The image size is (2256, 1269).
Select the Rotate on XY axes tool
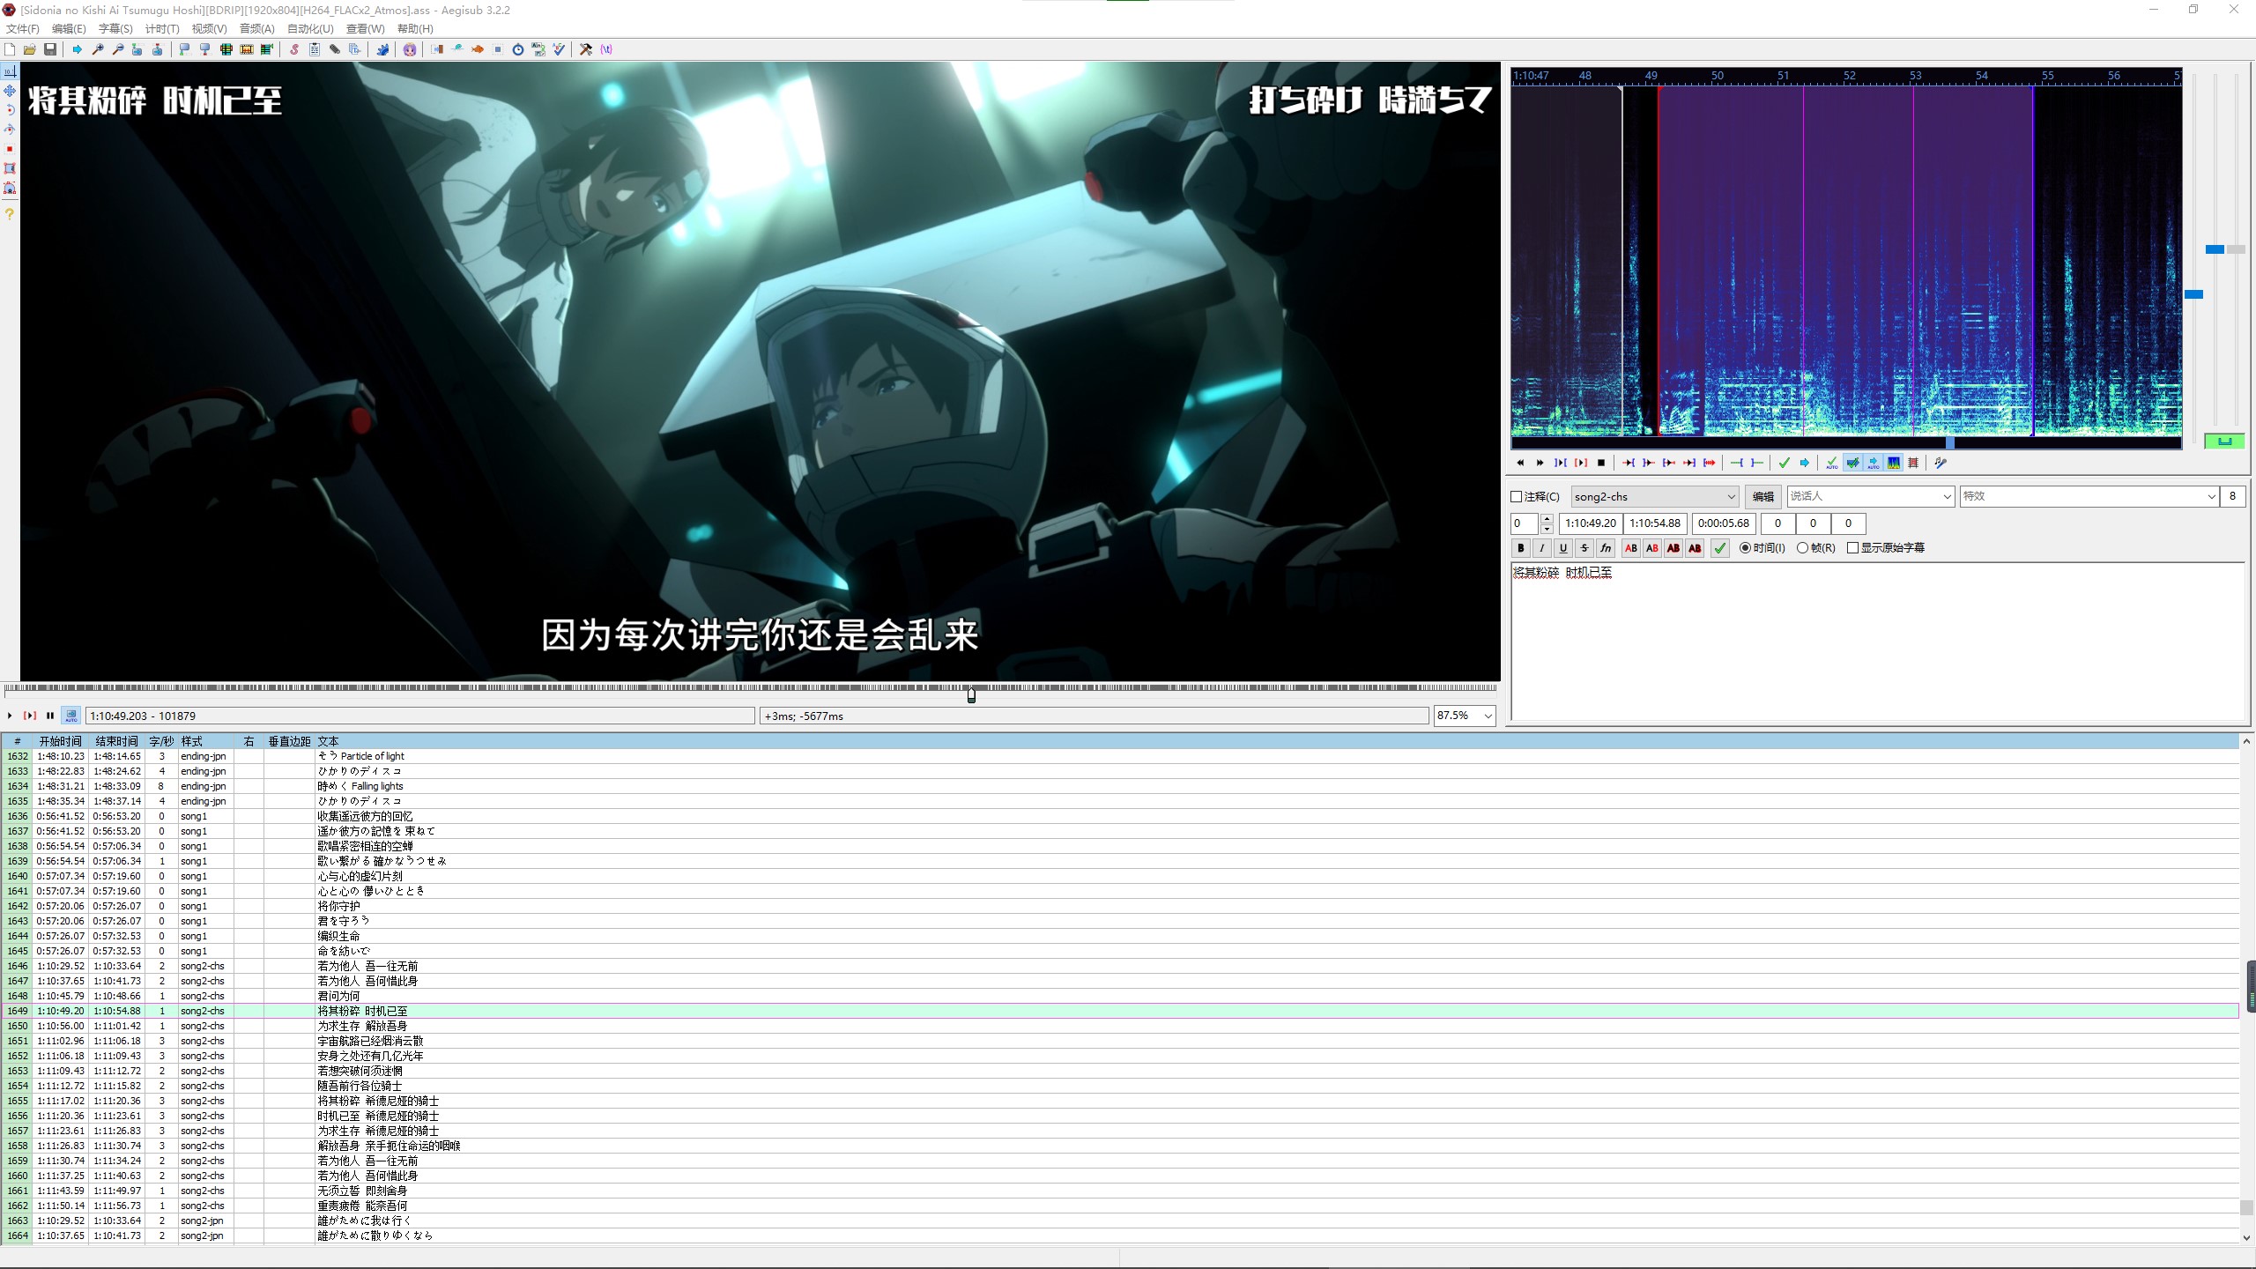10,130
